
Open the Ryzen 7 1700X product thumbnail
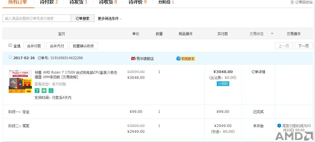point(20,81)
